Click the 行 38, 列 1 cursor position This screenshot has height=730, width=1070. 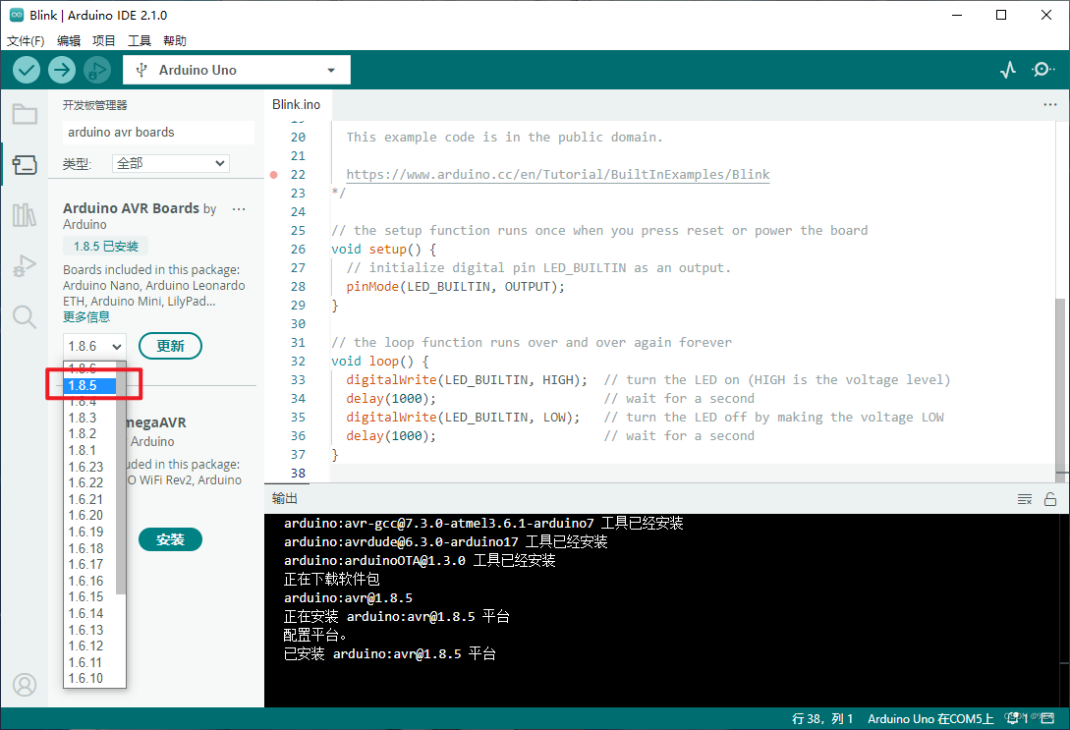822,718
